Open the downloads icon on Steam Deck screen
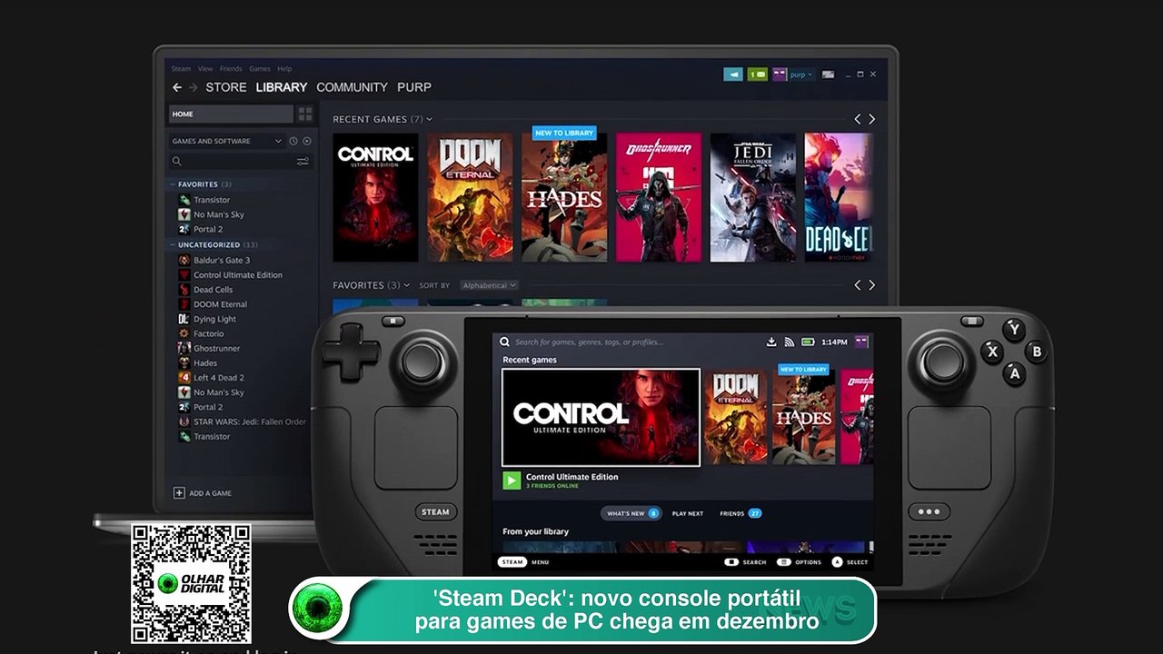1163x654 pixels. click(x=771, y=342)
